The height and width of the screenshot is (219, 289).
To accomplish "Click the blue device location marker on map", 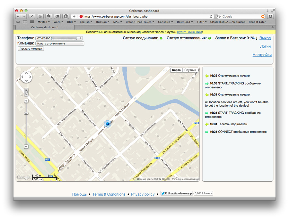I will tap(108, 124).
